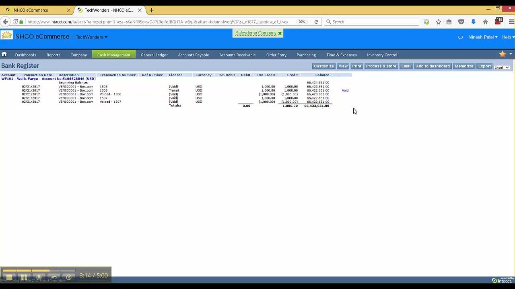Click the Void link for transaction 1505

[x=345, y=90]
